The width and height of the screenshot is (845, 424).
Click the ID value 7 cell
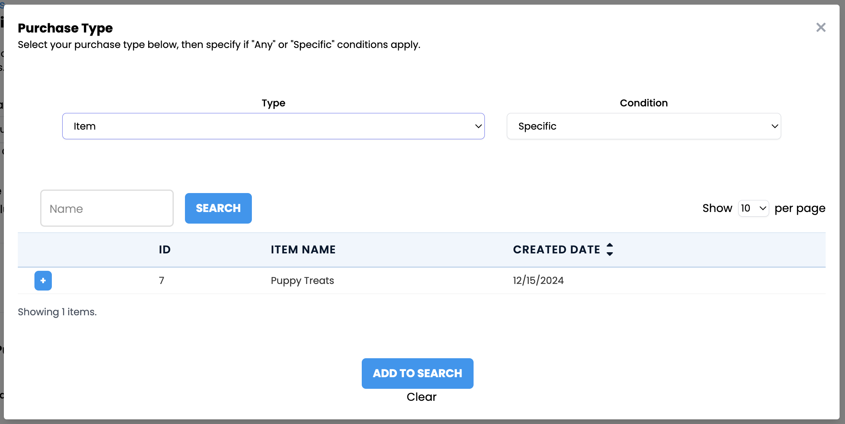click(162, 280)
